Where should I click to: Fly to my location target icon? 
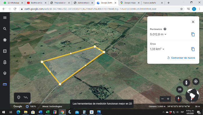pos(196,82)
